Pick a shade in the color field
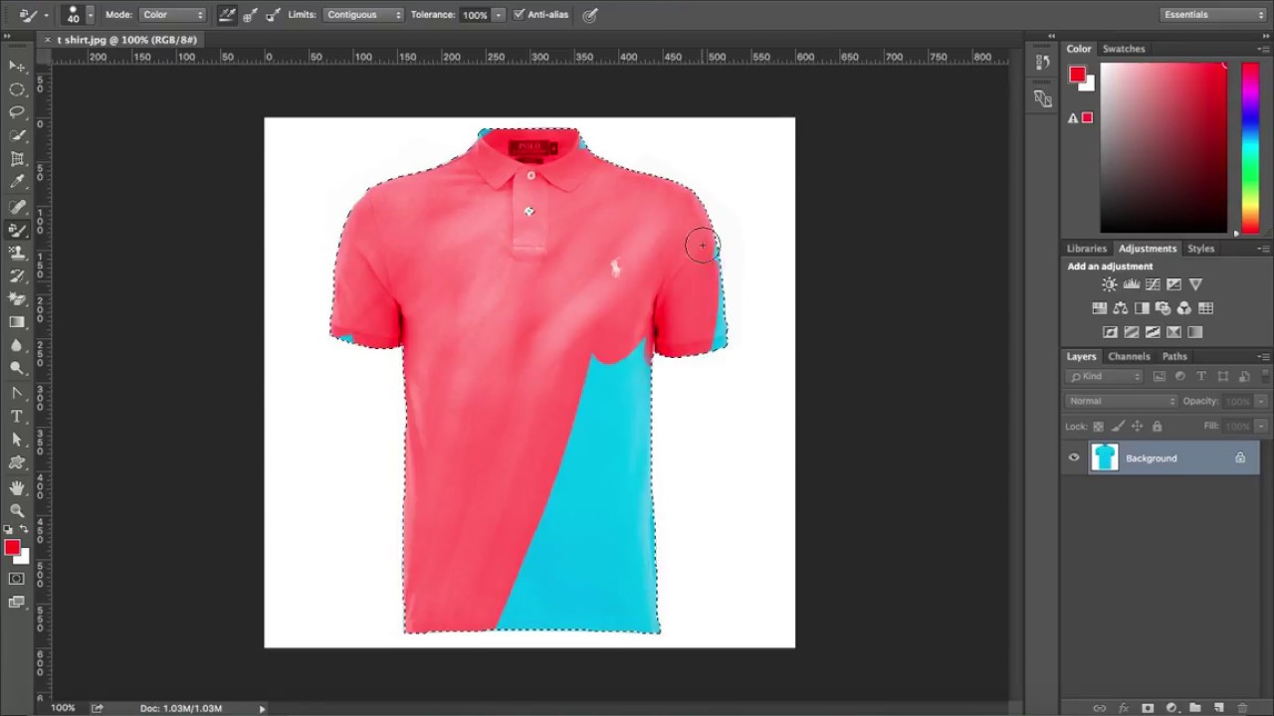 (x=1164, y=148)
